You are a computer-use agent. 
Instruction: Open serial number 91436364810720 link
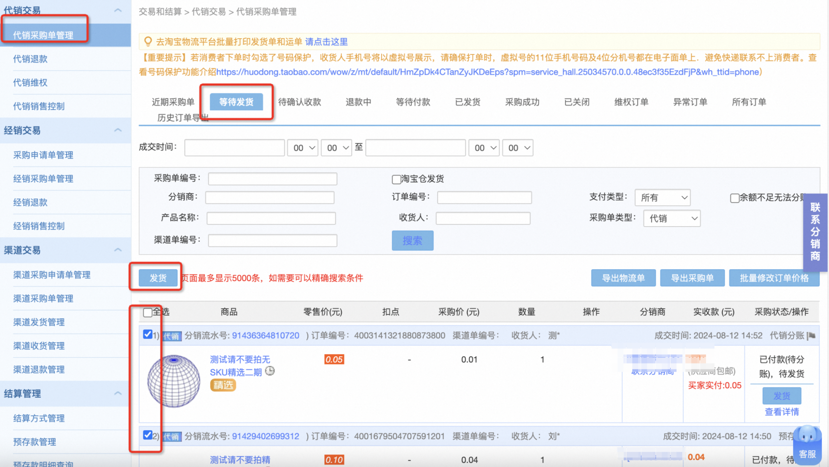coord(266,336)
